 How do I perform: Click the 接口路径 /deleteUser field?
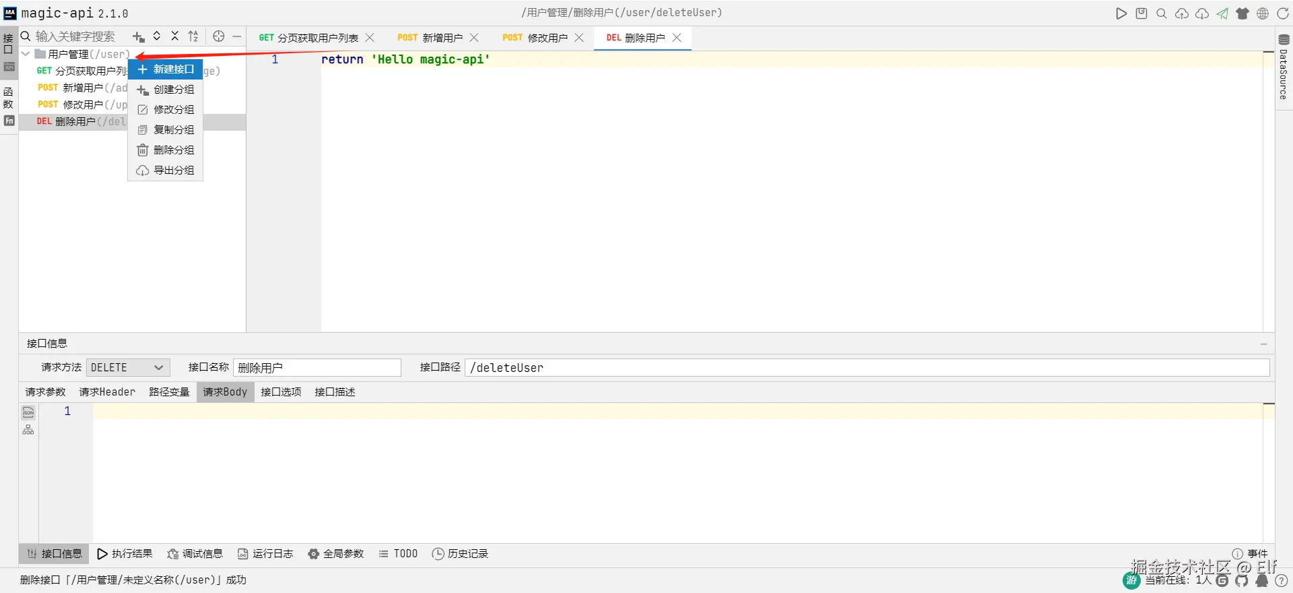coord(867,367)
